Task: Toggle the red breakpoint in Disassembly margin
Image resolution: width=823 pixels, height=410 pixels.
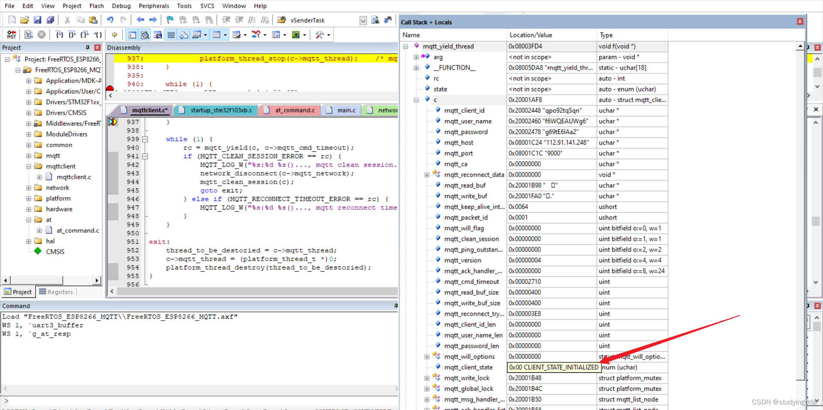Action: click(x=110, y=89)
